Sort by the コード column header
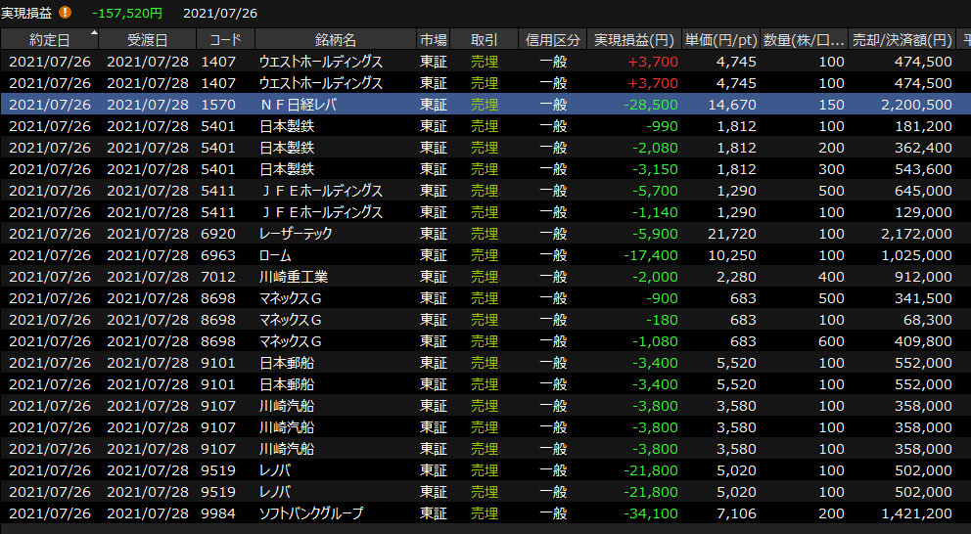Screen dimensions: 971x534 (x=225, y=40)
